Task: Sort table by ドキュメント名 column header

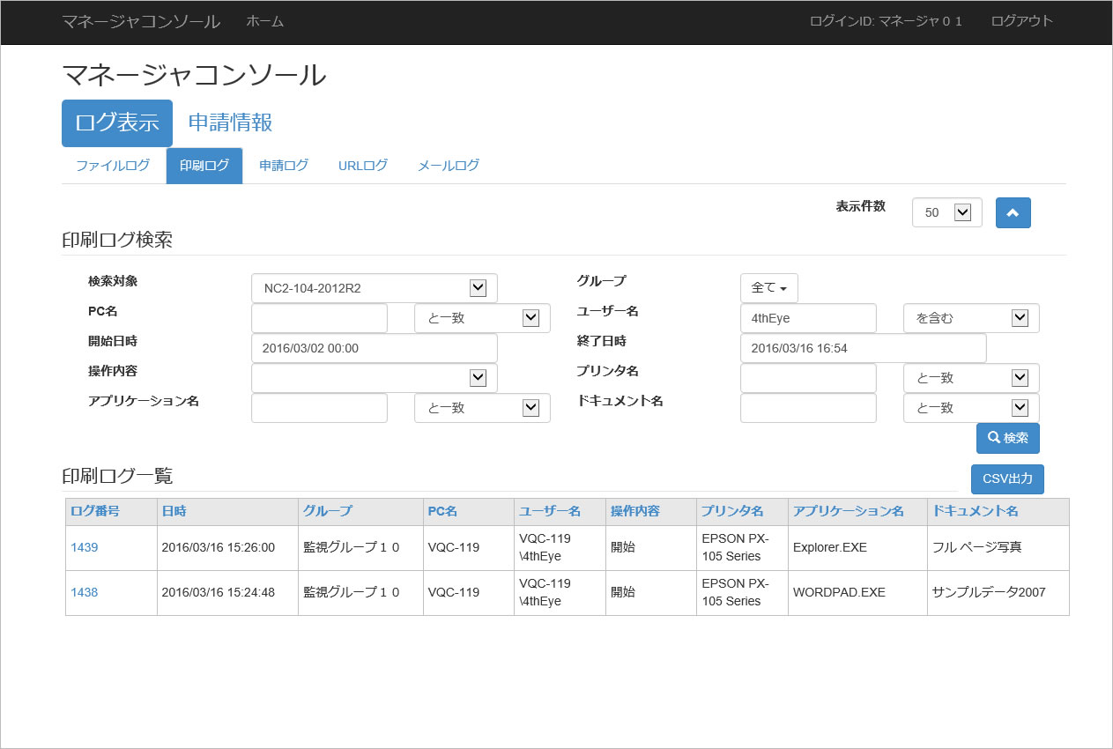Action: tap(976, 511)
